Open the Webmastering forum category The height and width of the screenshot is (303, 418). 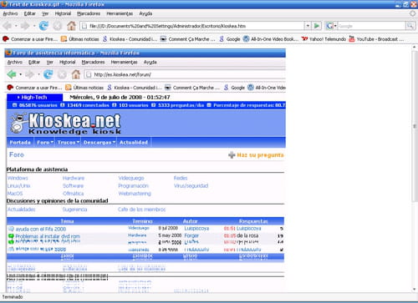[135, 194]
